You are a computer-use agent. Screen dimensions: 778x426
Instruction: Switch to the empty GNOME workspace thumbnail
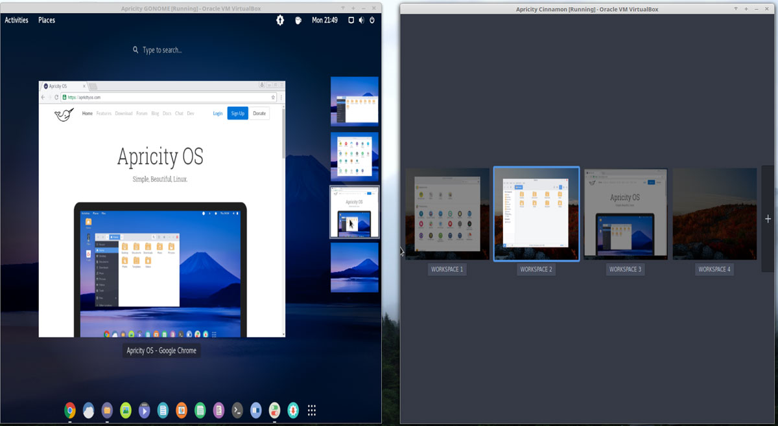(x=355, y=267)
